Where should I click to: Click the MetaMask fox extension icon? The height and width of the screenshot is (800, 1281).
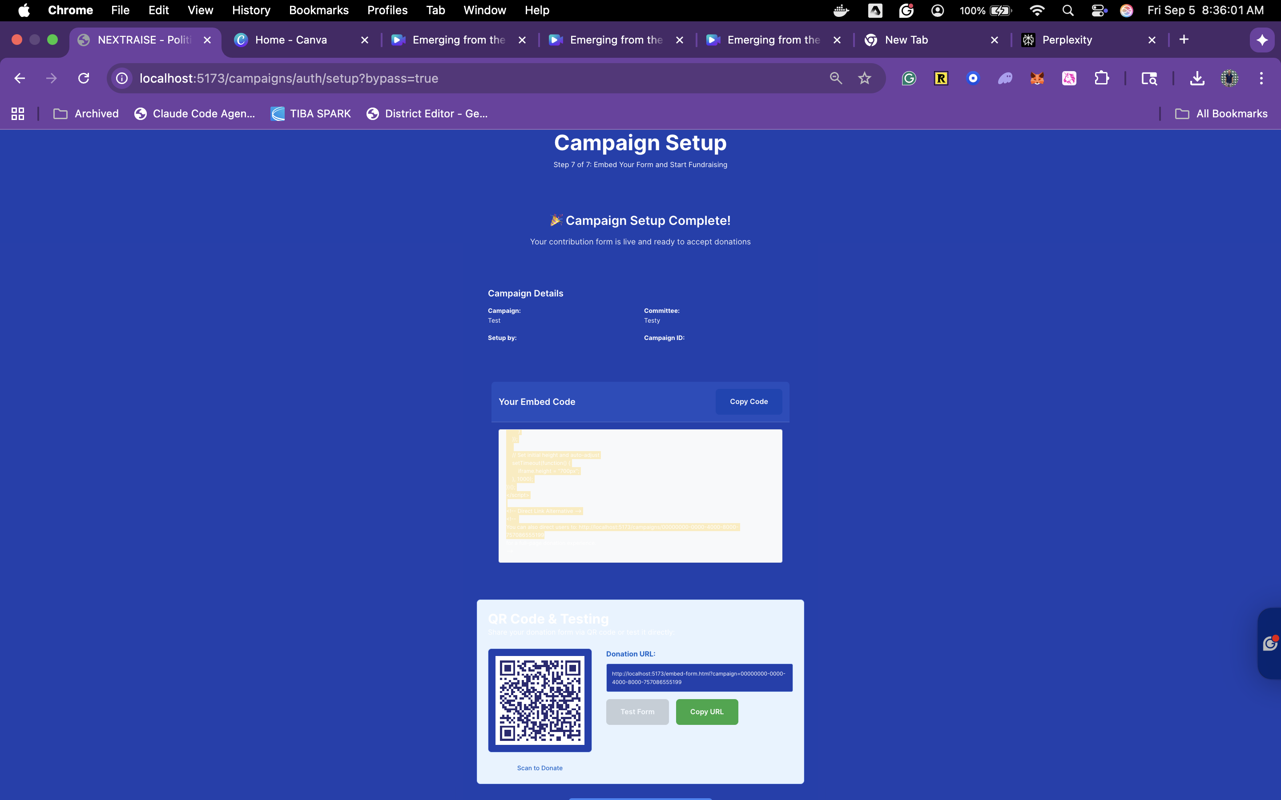[x=1037, y=78]
